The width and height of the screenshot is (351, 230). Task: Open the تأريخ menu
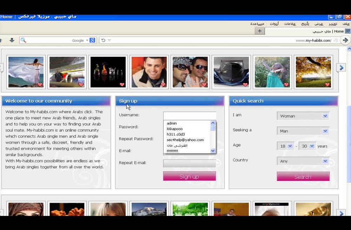click(x=305, y=24)
